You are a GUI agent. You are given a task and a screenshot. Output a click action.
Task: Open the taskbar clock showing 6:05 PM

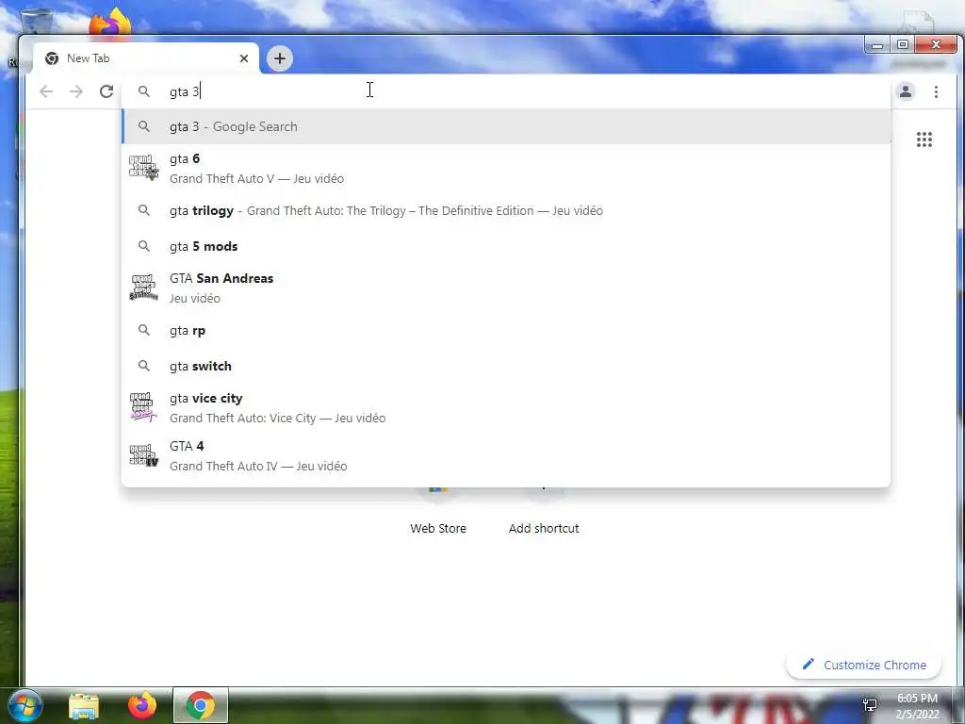pos(917,705)
